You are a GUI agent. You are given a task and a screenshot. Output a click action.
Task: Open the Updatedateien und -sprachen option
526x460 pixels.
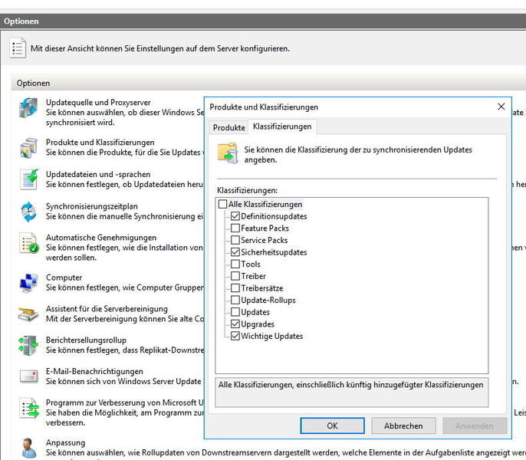[x=98, y=175]
